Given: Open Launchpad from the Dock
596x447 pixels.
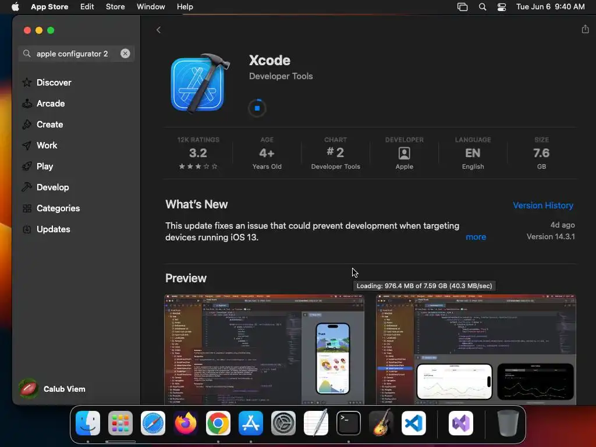Looking at the screenshot, I should [x=120, y=423].
